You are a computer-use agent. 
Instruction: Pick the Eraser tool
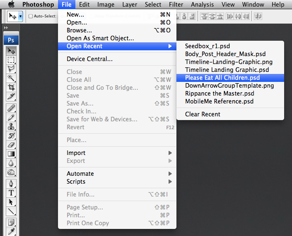coord(11,145)
